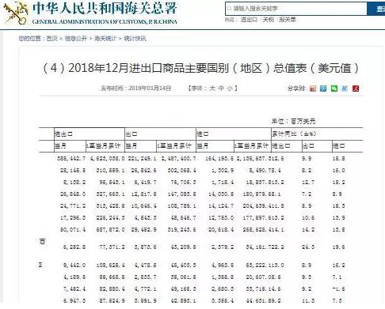Open 统计快讯 breadcrumb link
The image size is (385, 309).
(135, 39)
